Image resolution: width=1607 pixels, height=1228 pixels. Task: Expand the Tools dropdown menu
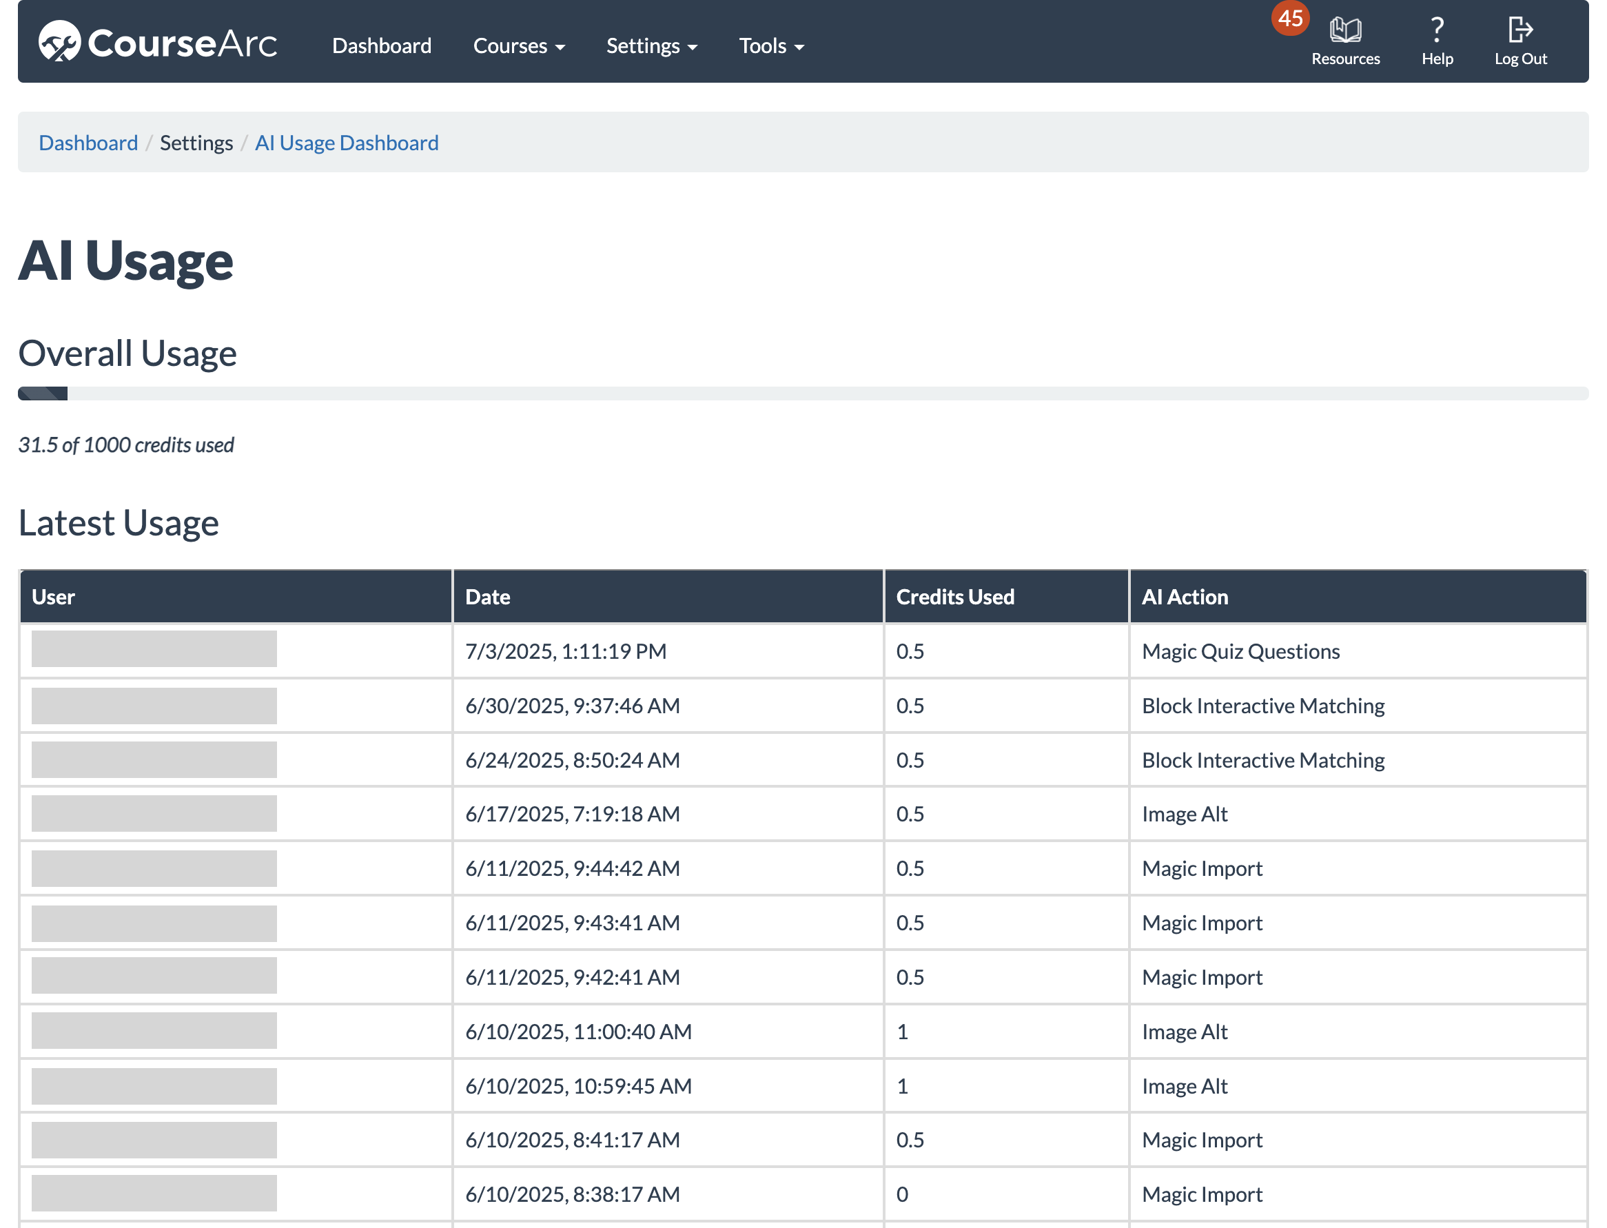point(770,46)
